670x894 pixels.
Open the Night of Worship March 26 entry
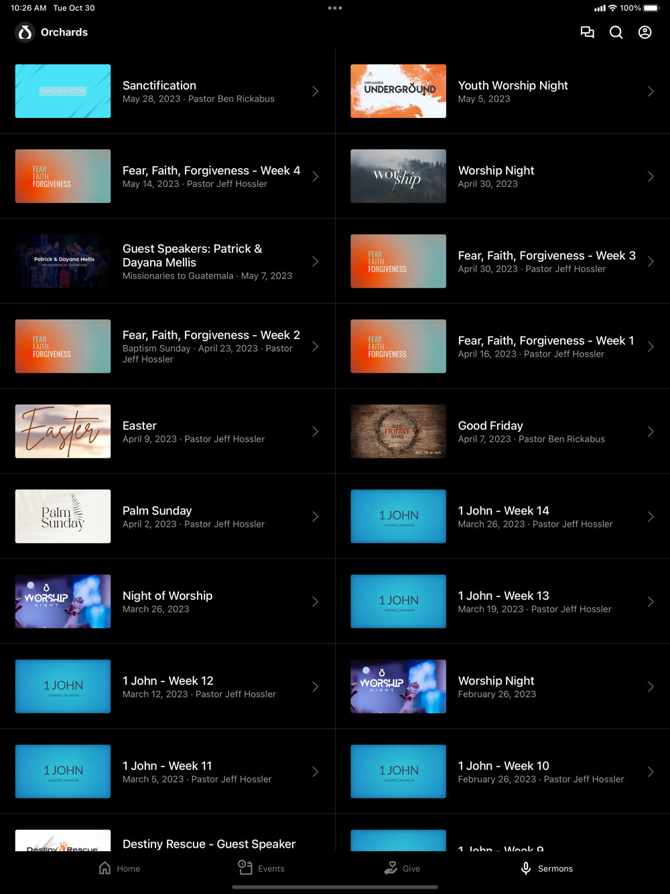167,602
